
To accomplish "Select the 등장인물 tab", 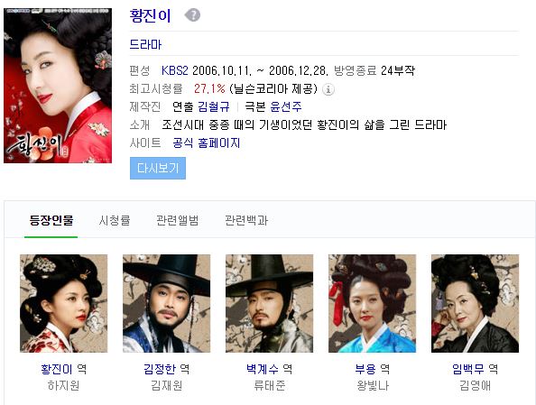I will (51, 220).
